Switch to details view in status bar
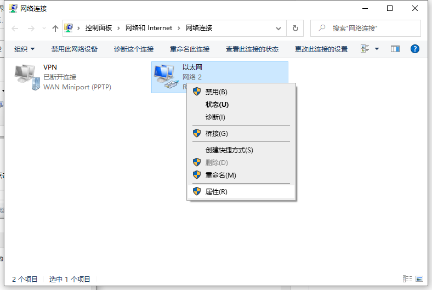This screenshot has width=432, height=290. (407, 279)
